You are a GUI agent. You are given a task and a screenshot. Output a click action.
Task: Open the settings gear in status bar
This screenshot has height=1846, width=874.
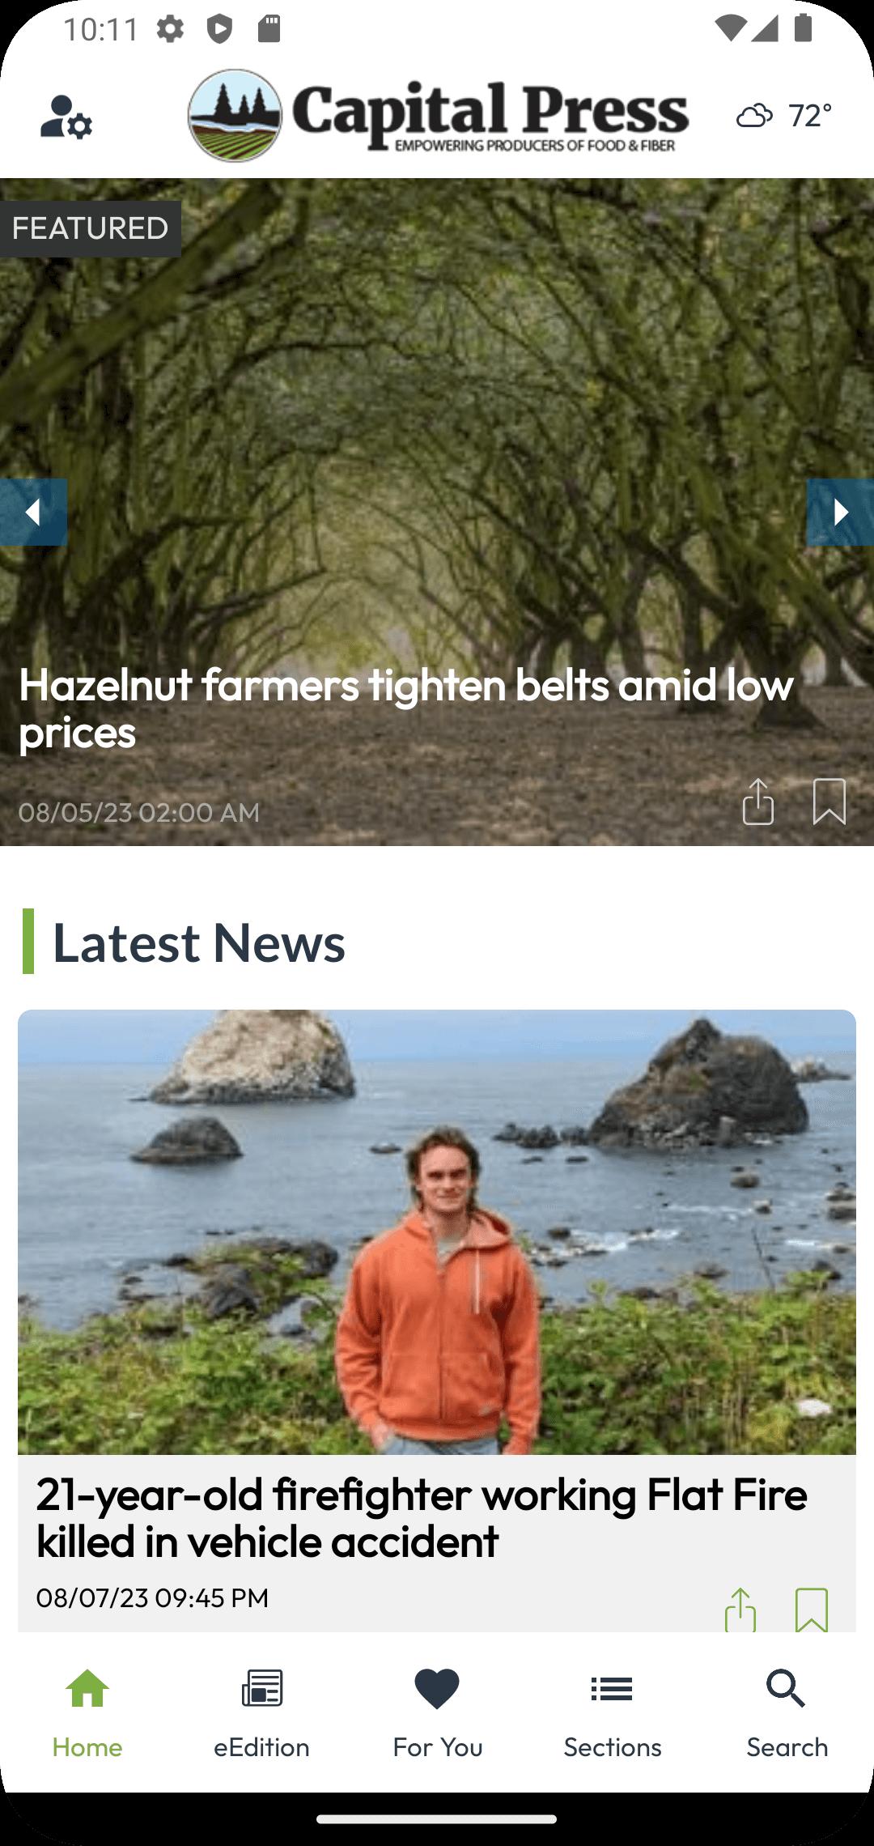pyautogui.click(x=170, y=29)
